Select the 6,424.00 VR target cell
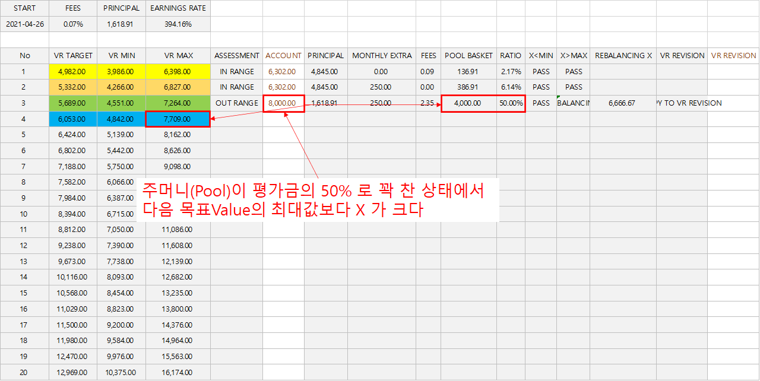The height and width of the screenshot is (381, 760). point(73,135)
